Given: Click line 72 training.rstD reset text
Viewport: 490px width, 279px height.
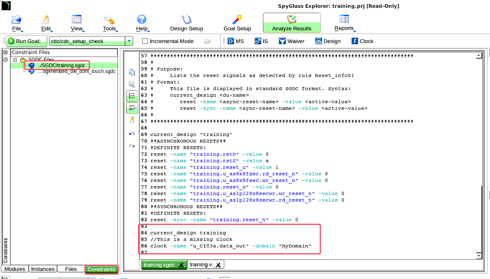Looking at the screenshot, I should 209,154.
